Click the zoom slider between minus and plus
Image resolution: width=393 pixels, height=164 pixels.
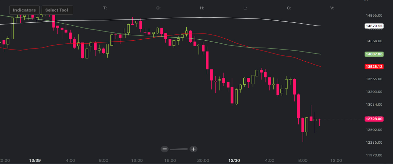click(179, 149)
